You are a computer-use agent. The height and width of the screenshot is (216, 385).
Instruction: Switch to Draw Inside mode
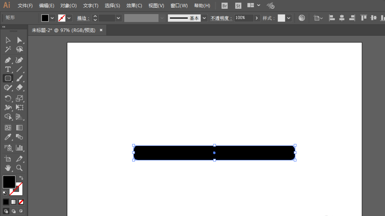pos(21,211)
